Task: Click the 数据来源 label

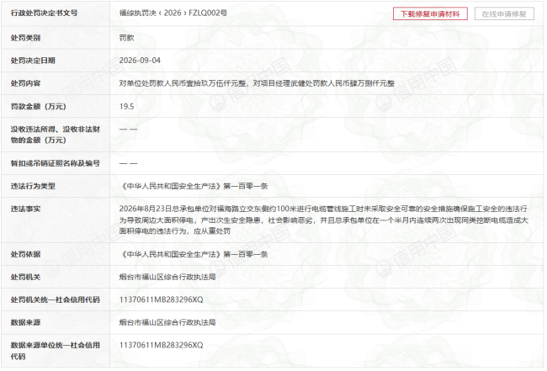Action: 25,322
